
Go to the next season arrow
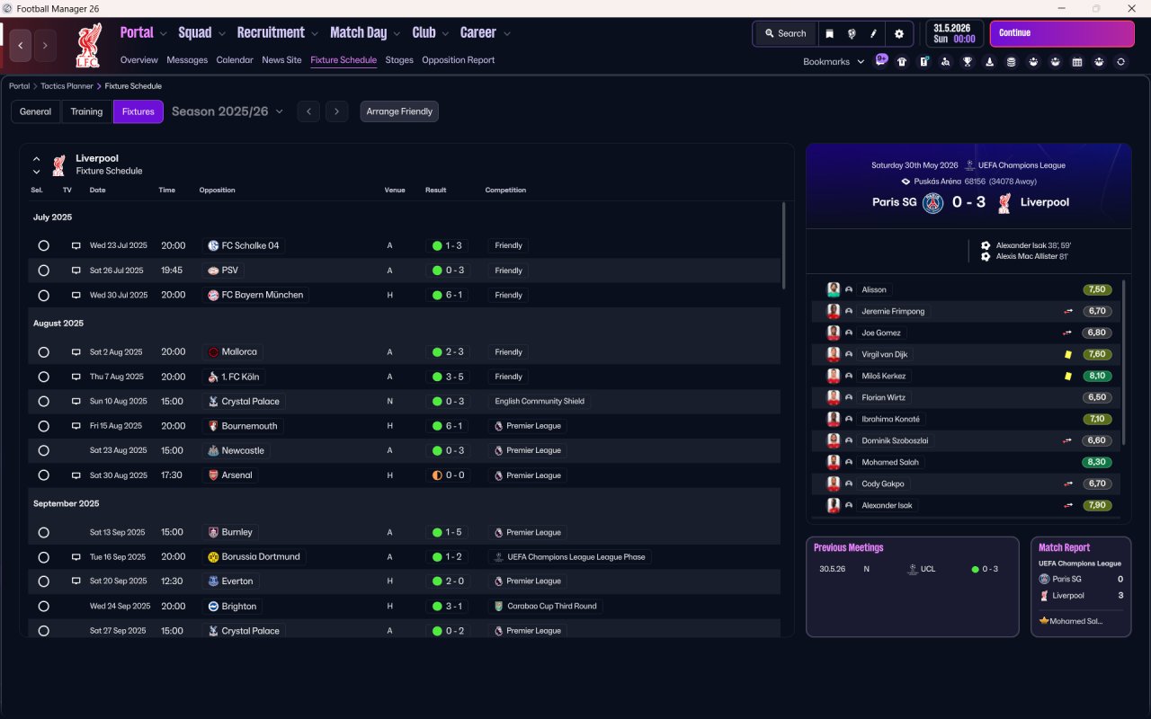pos(336,111)
